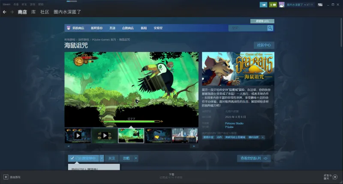Toggle the 已在愿望单中 wishlist checkmark button
The image size is (343, 184).
click(84, 158)
